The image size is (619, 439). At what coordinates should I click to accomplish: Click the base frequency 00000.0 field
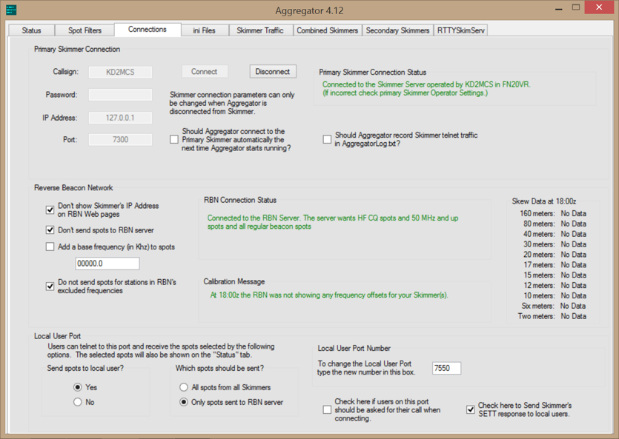107,264
